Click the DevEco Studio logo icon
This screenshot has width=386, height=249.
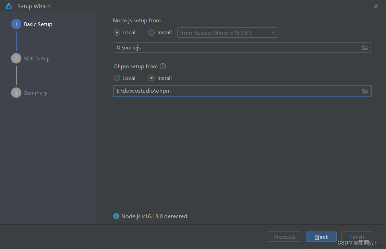click(x=9, y=6)
